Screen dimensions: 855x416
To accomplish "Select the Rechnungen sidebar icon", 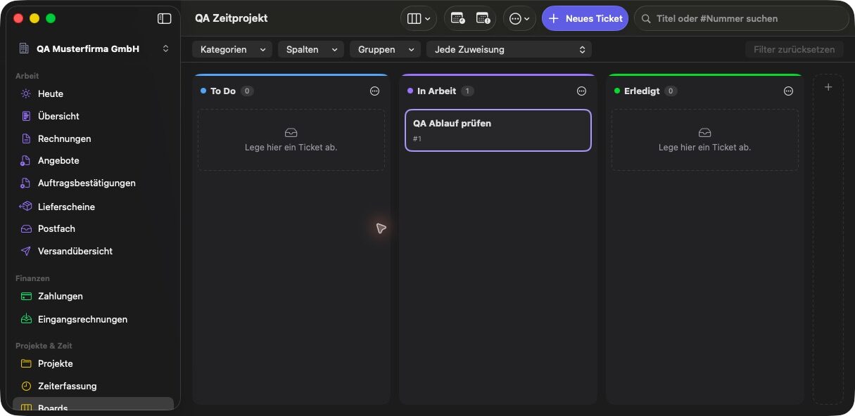I will [x=26, y=138].
